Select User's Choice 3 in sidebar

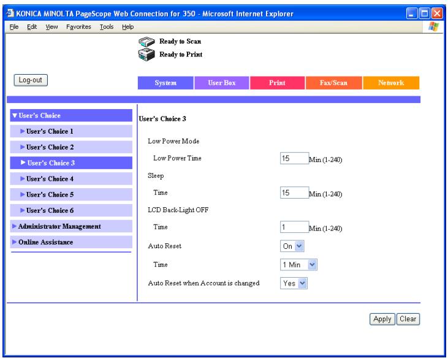click(71, 163)
